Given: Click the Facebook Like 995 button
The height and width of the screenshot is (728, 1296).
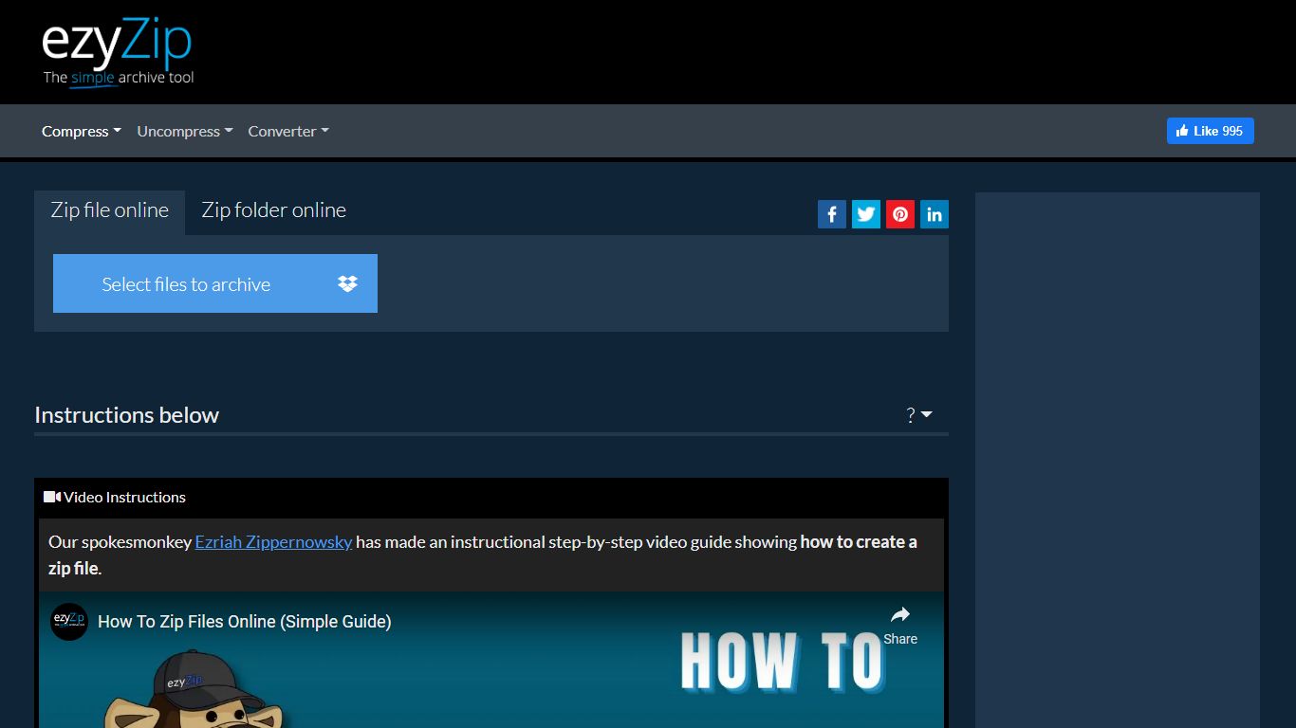Looking at the screenshot, I should click(1210, 131).
